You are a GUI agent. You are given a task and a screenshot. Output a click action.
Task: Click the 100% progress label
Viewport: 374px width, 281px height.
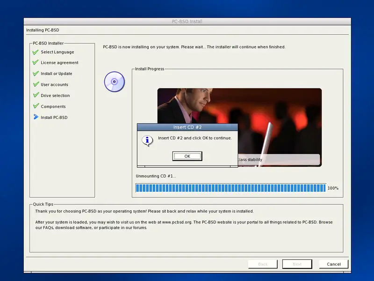(333, 188)
